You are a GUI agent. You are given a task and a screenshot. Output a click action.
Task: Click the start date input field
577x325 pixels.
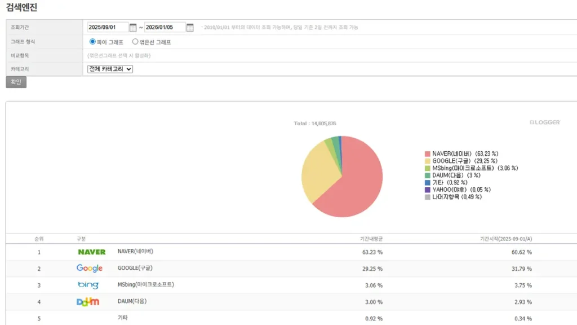click(x=107, y=27)
